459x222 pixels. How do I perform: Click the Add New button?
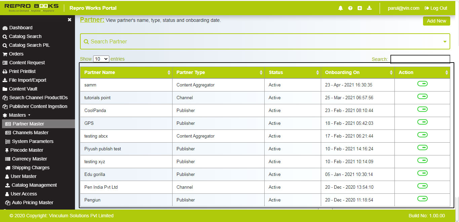[436, 21]
